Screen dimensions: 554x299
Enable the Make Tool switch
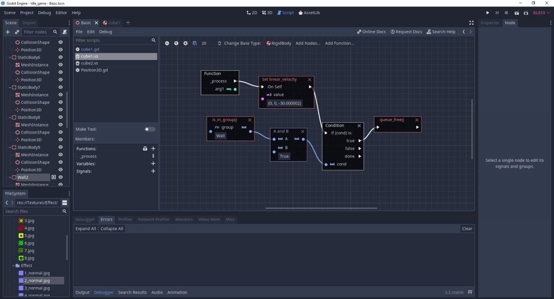[x=150, y=129]
